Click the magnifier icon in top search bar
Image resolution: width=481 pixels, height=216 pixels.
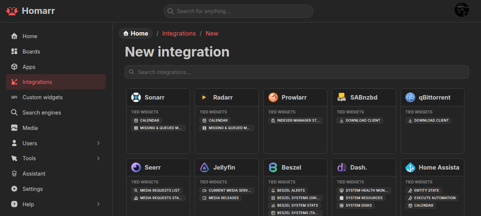click(171, 11)
